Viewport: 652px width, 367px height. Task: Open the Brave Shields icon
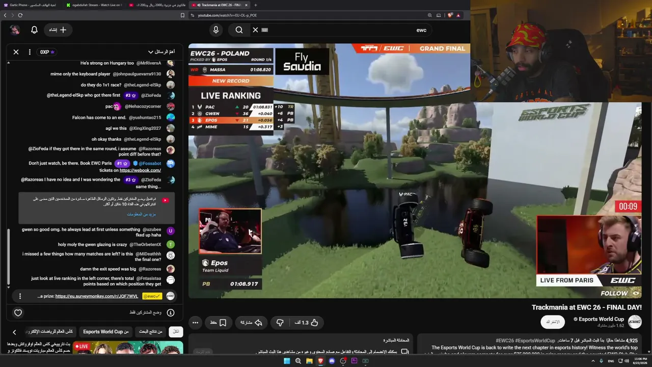click(x=450, y=15)
